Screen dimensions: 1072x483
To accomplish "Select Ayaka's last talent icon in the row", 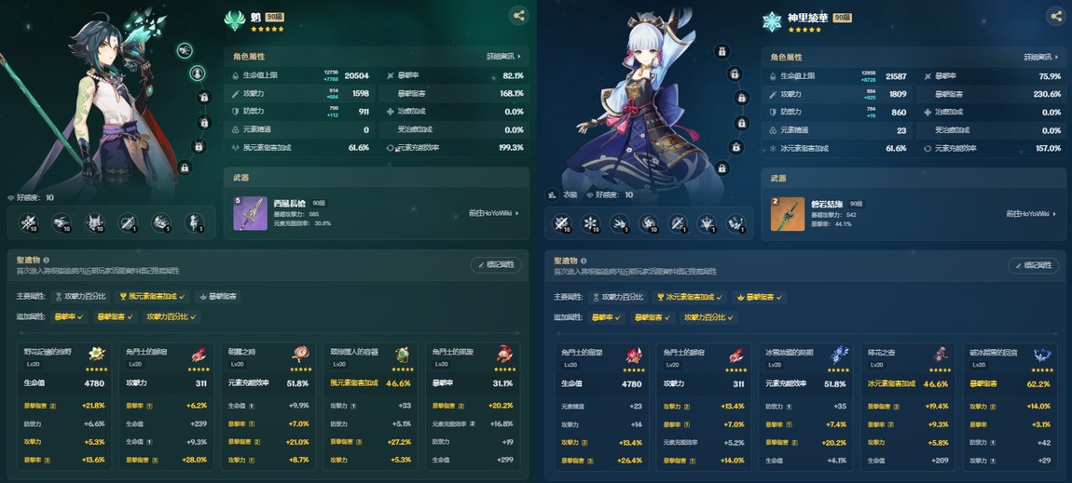I will tap(735, 223).
